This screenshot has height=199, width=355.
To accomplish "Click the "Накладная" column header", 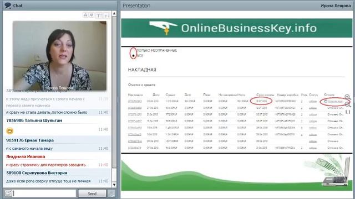I will coord(135,95).
